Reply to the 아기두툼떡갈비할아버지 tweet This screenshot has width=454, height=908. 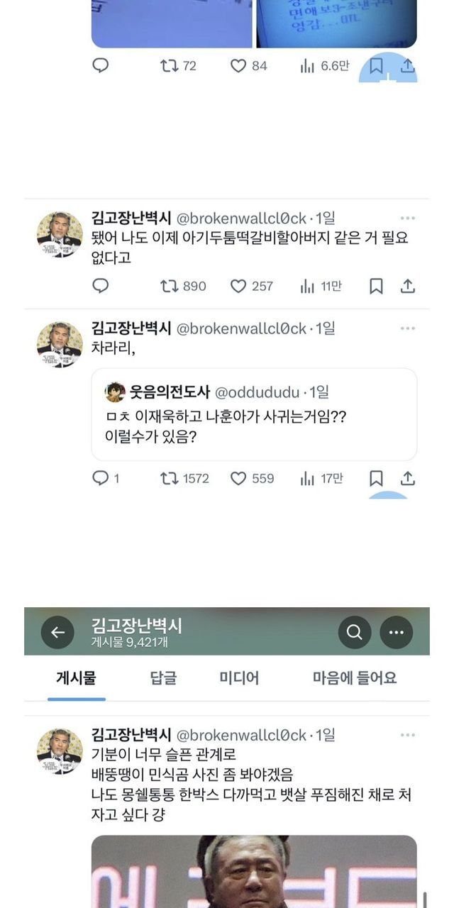pyautogui.click(x=101, y=286)
